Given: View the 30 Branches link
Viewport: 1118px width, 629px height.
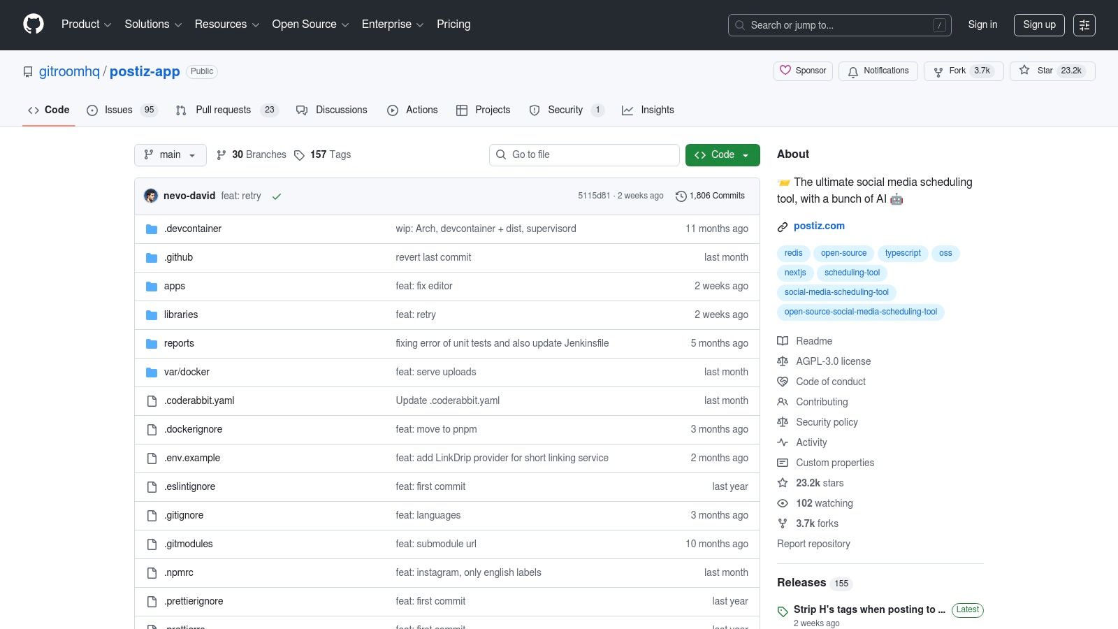Looking at the screenshot, I should tap(252, 155).
